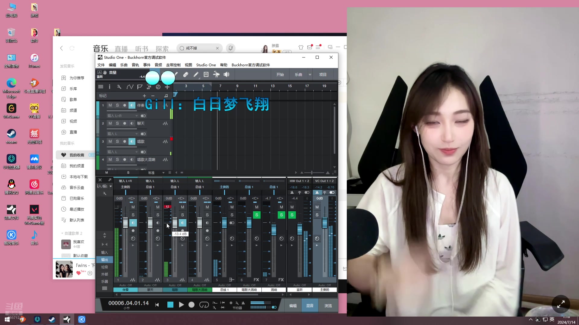Open mixer wrench settings icon
Viewport: 579px width, 325px height.
click(105, 193)
